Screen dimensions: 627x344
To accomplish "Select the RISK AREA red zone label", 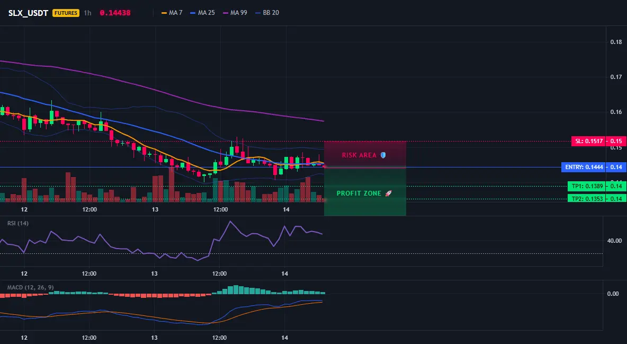I will pos(359,155).
